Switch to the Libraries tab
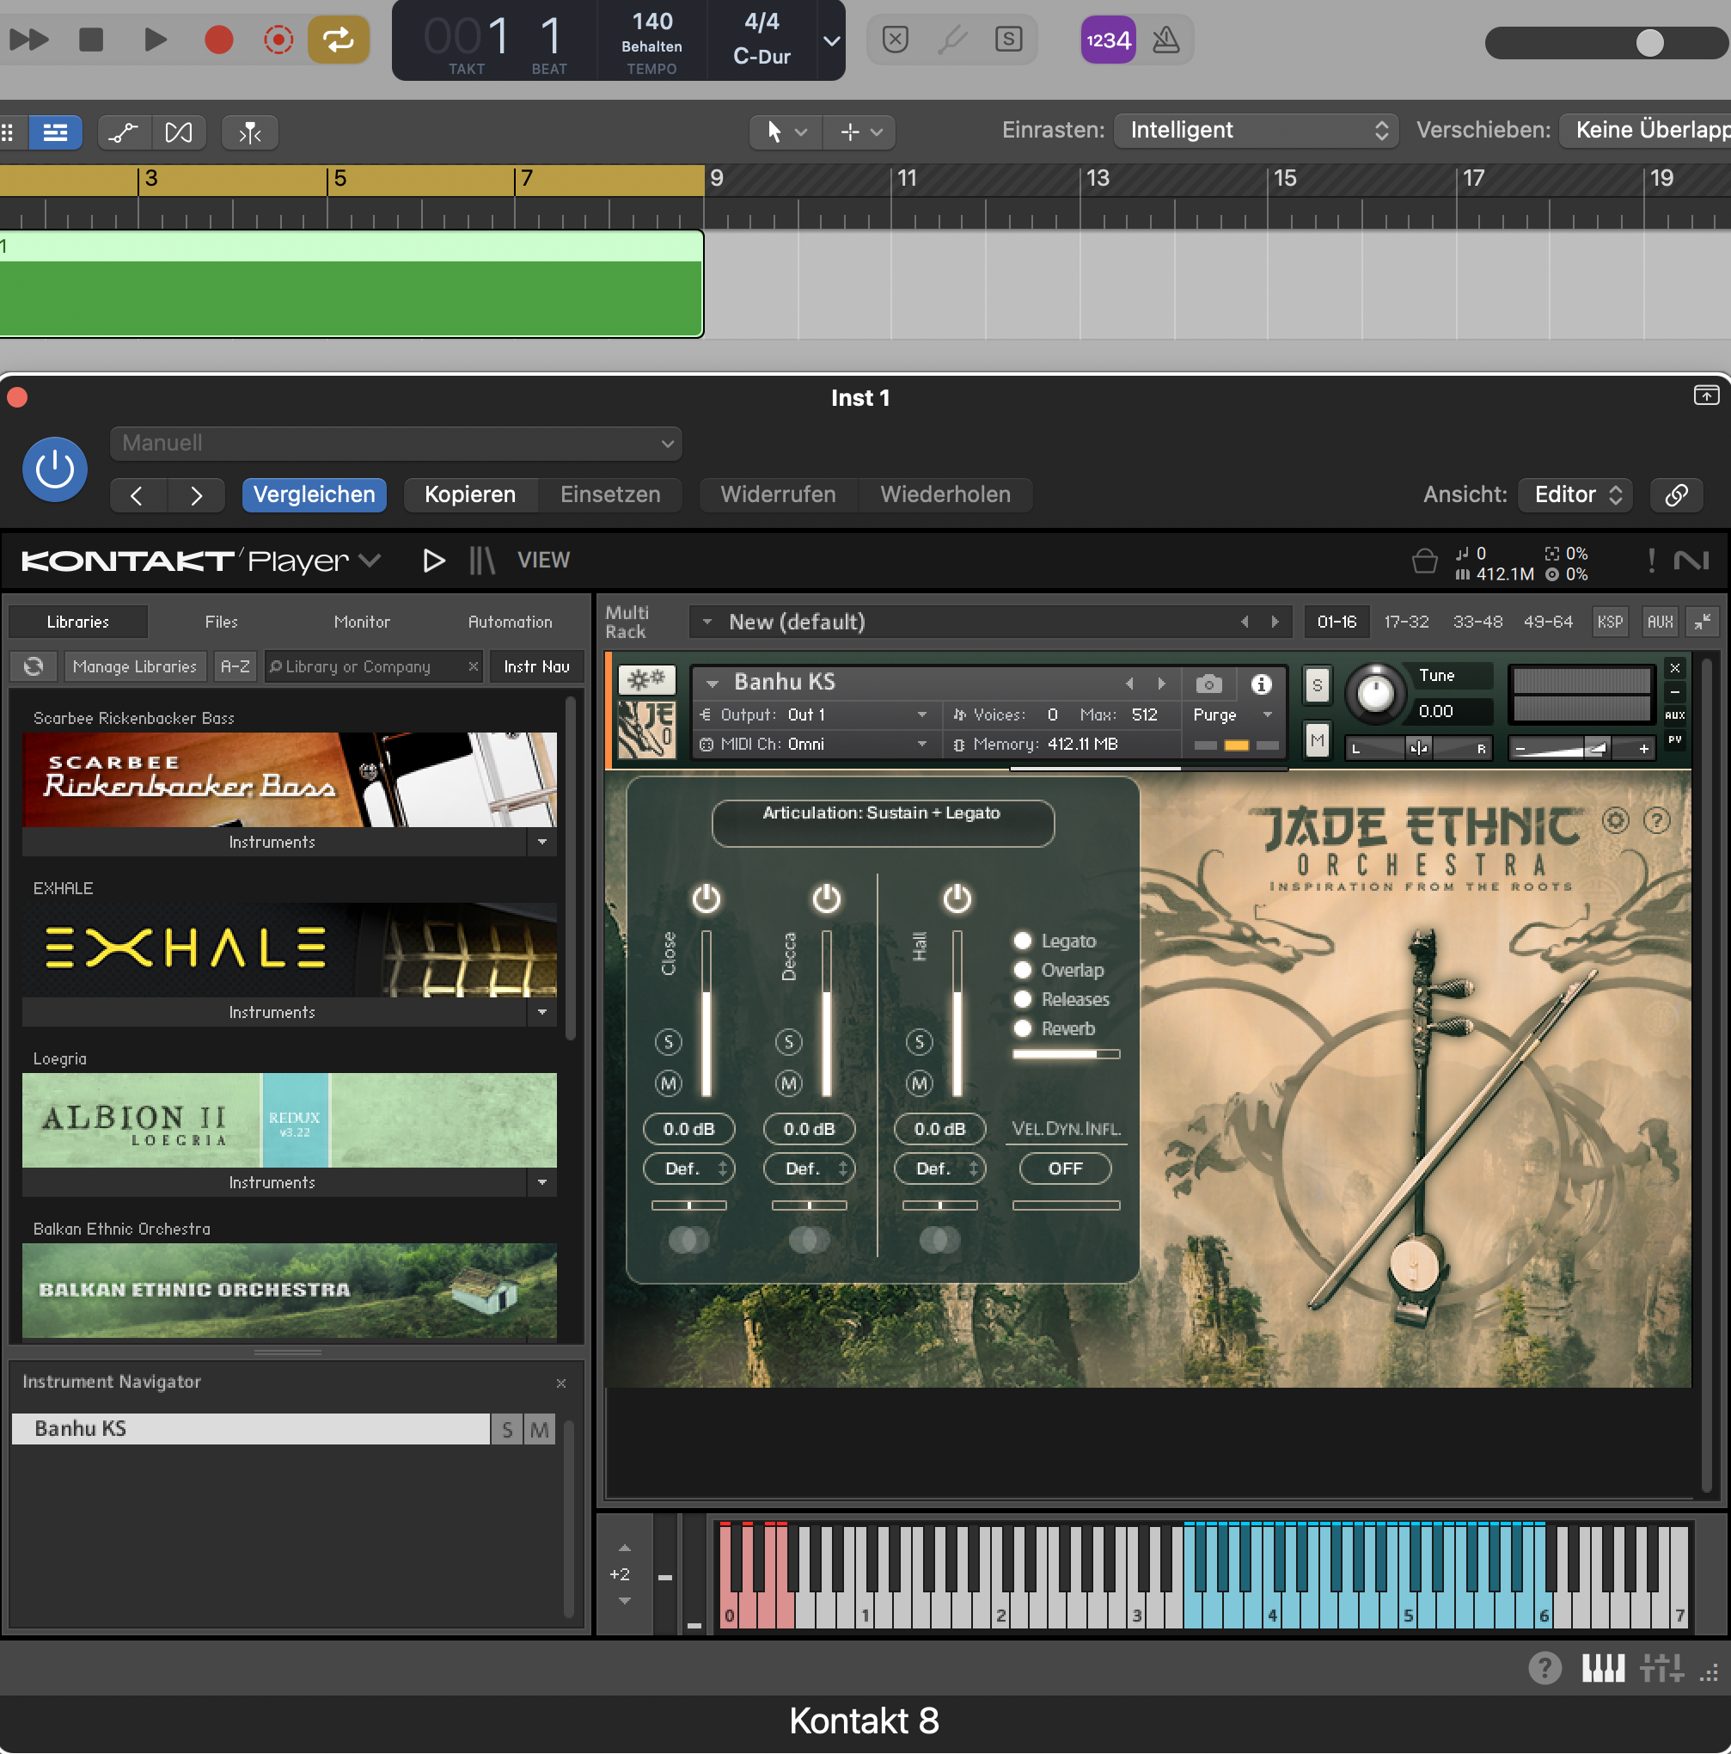The width and height of the screenshot is (1731, 1754). coord(78,622)
